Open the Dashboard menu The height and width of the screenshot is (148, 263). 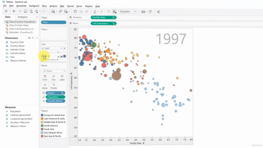coord(34,6)
